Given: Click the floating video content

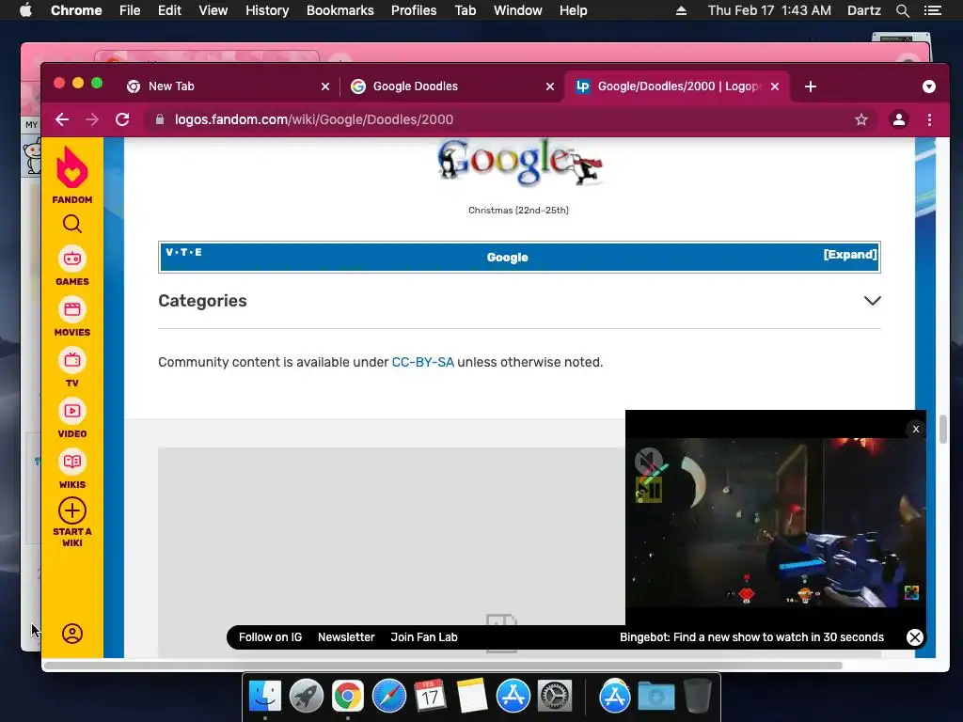Looking at the screenshot, I should pyautogui.click(x=776, y=523).
